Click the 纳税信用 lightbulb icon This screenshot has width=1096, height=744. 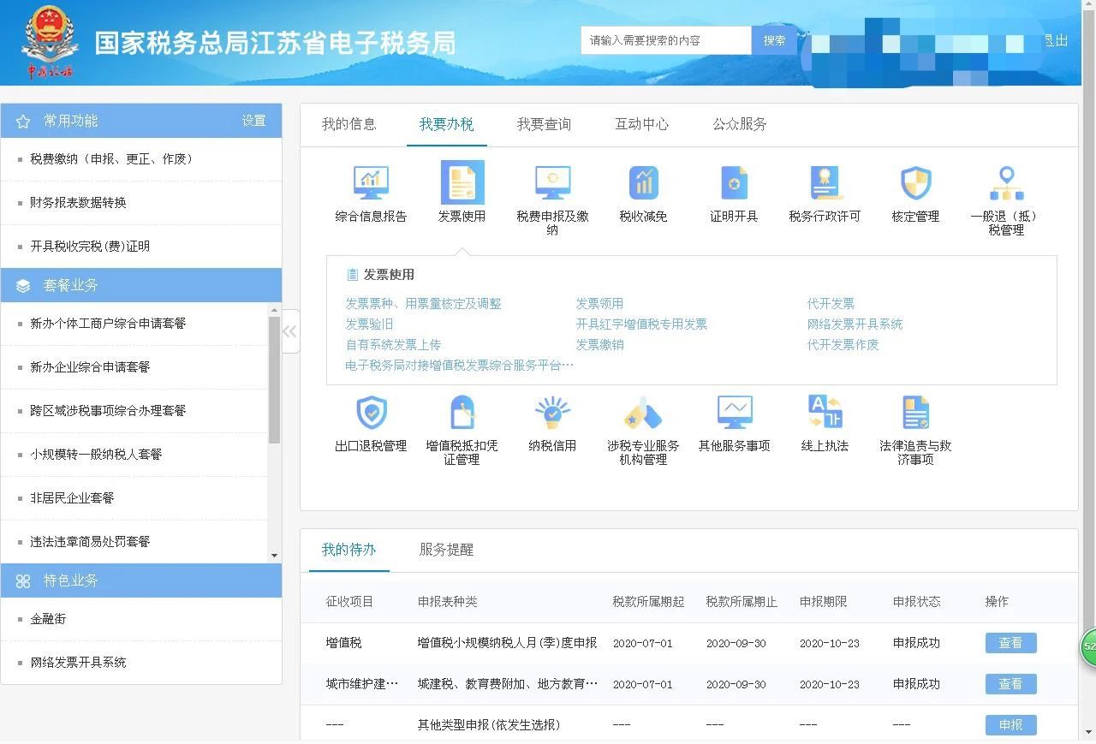tap(552, 413)
